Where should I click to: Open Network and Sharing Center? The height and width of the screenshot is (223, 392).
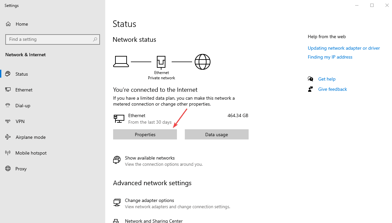pyautogui.click(x=154, y=221)
